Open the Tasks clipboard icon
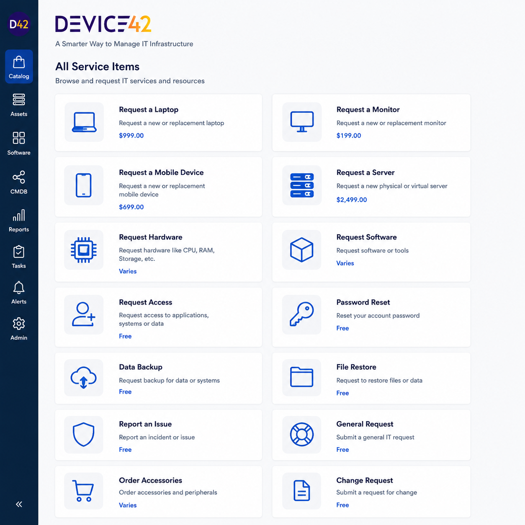 pyautogui.click(x=19, y=252)
